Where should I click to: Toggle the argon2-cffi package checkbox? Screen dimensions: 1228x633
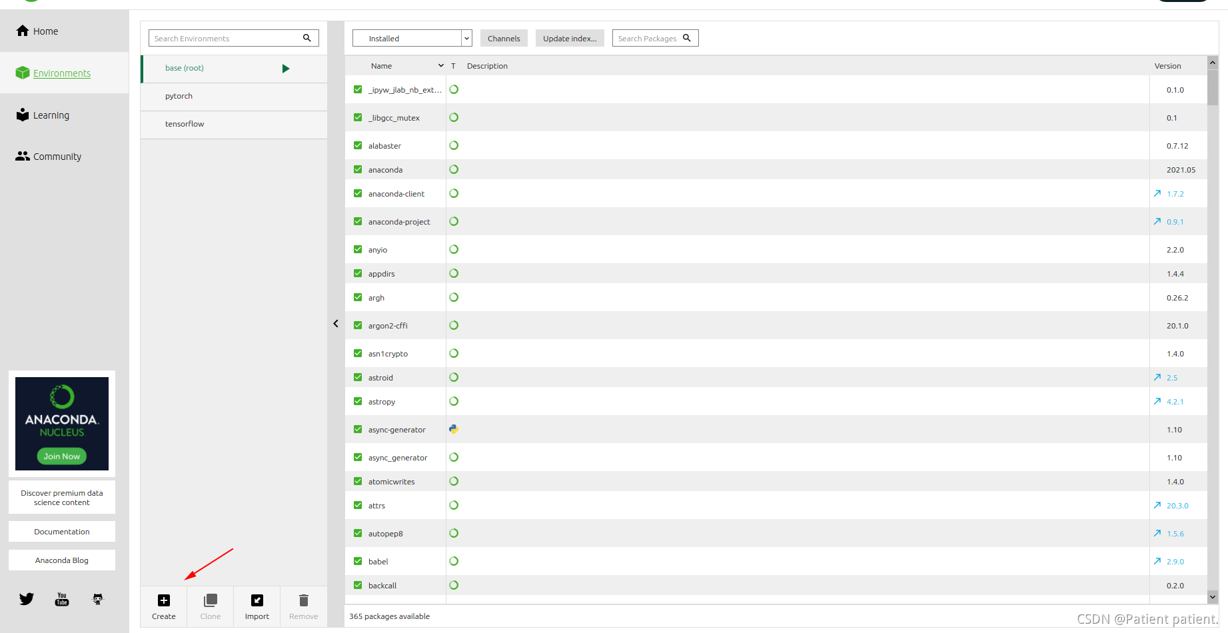click(358, 325)
